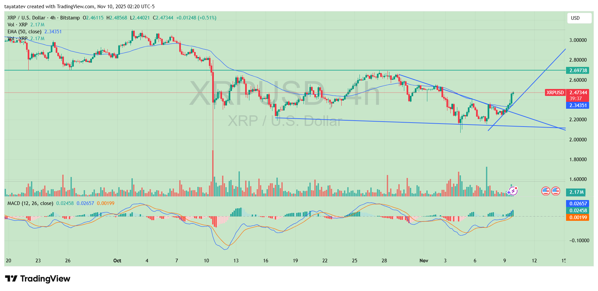Click the teal 0.02458 histogram value label

[x=578, y=211]
